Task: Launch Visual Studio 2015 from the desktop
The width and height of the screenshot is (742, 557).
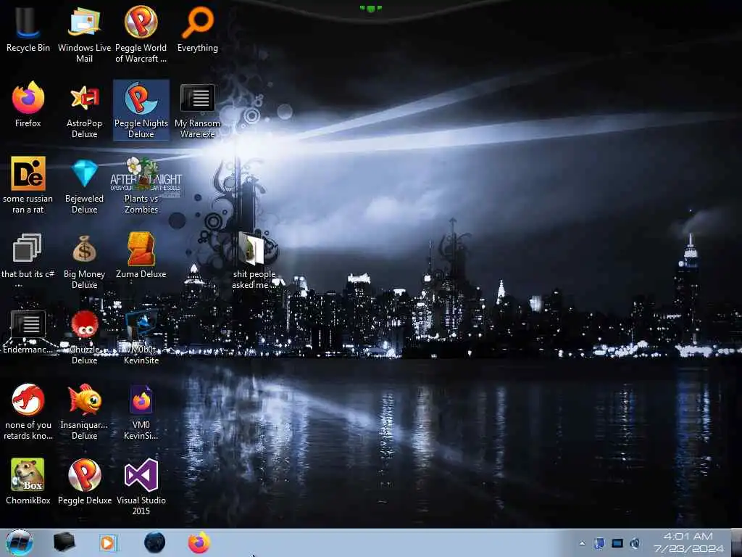Action: (x=141, y=487)
